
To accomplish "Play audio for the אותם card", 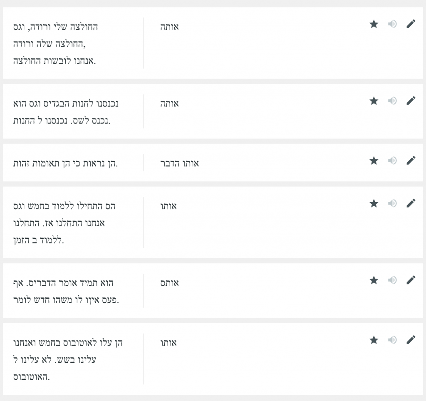I will point(392,280).
